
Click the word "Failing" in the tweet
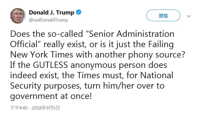[x=161, y=45]
